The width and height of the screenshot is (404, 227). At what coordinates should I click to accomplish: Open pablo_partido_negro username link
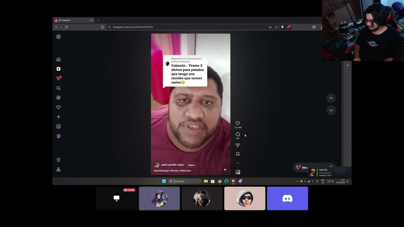[x=172, y=165]
